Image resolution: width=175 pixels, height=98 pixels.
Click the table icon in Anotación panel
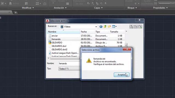click(x=68, y=4)
